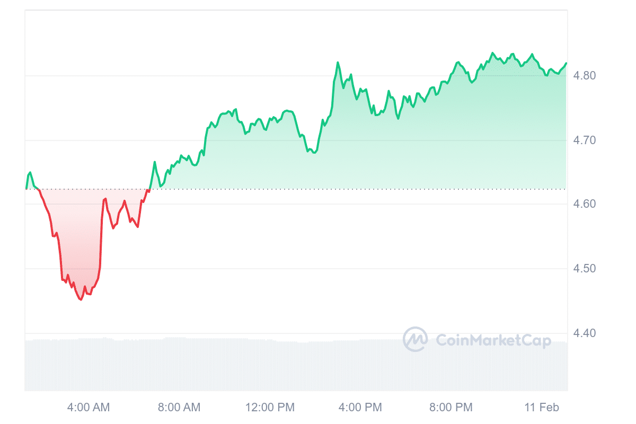636x424 pixels.
Task: Click the CoinMarketCap logo icon
Action: pos(415,339)
